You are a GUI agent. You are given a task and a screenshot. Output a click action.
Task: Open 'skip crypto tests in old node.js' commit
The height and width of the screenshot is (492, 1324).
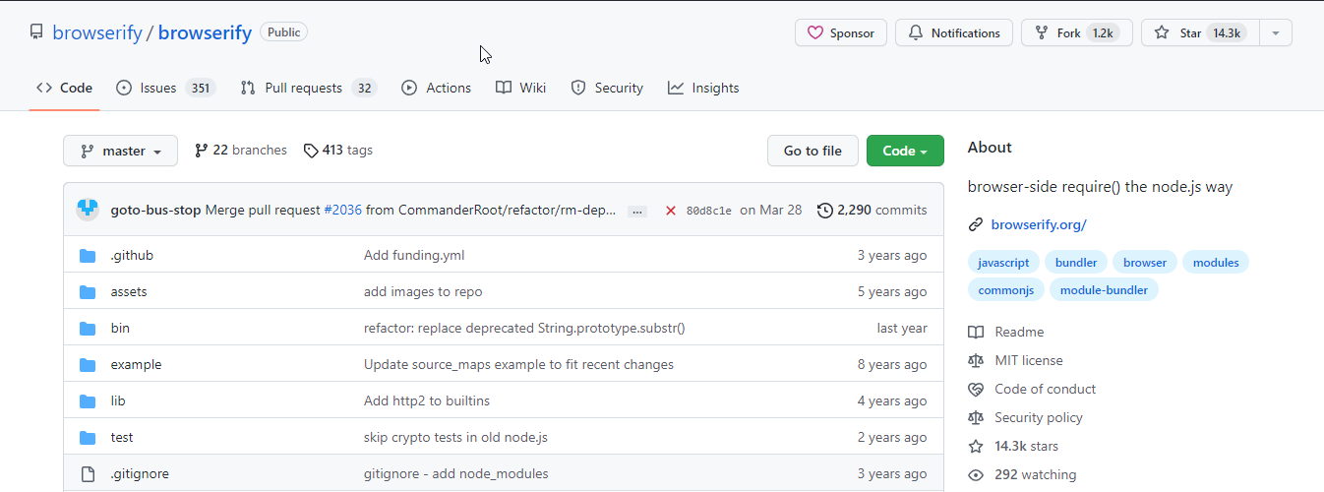pyautogui.click(x=455, y=437)
